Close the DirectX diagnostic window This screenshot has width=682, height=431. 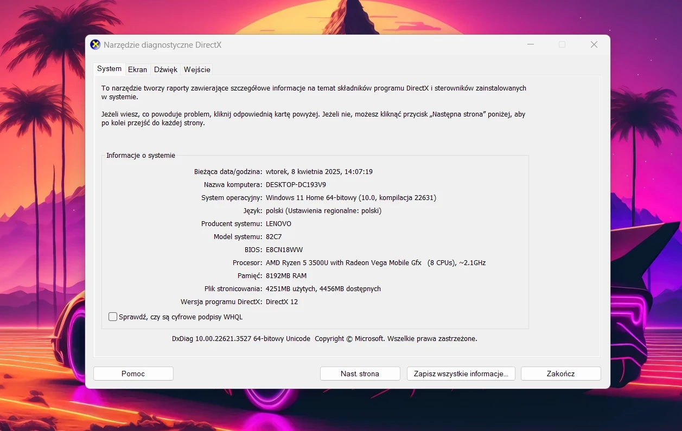(594, 44)
